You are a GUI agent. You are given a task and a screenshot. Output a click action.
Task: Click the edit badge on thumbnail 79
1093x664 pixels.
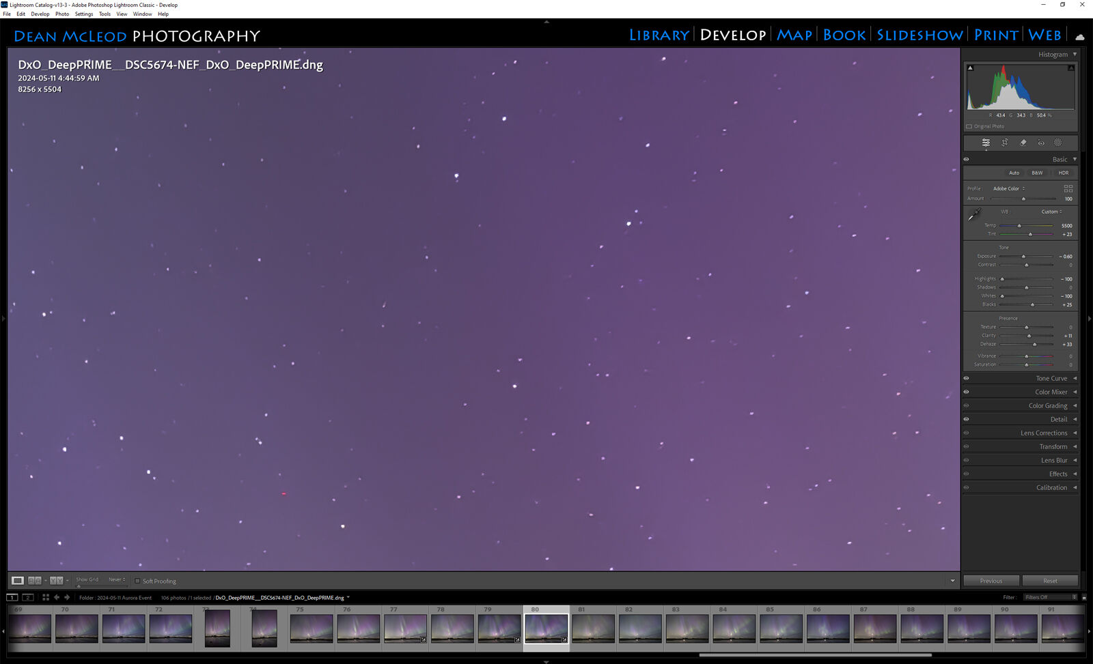click(517, 639)
